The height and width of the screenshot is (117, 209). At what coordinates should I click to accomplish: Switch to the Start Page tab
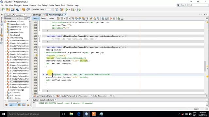[37, 15]
